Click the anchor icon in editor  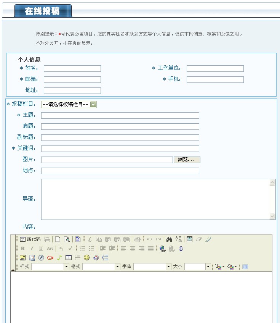181,249
